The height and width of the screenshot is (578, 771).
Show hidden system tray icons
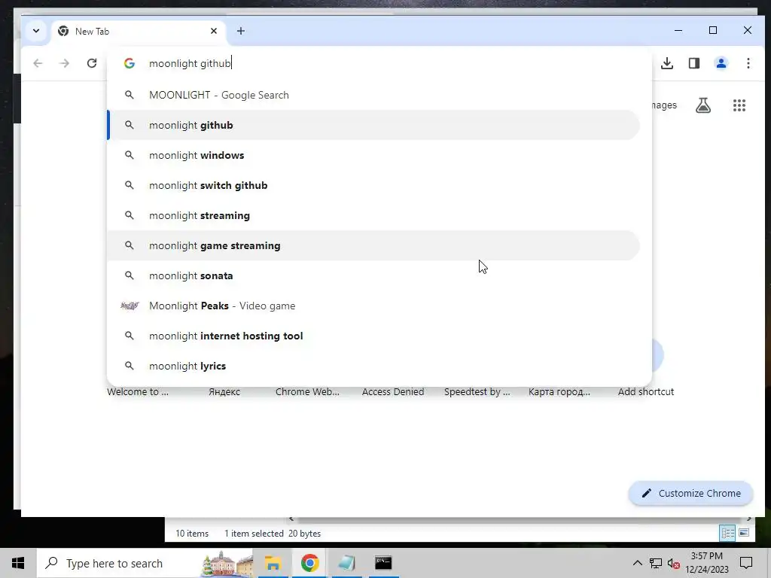637,563
